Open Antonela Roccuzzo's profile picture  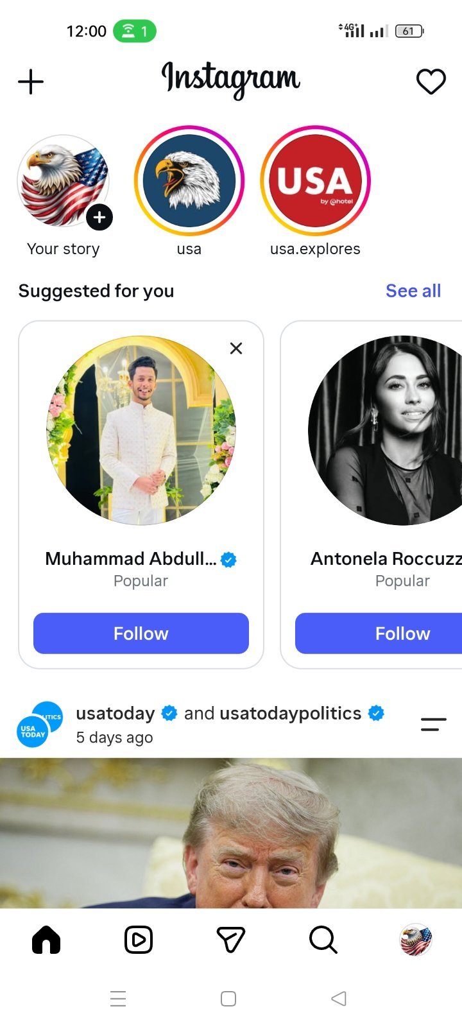pyautogui.click(x=385, y=431)
